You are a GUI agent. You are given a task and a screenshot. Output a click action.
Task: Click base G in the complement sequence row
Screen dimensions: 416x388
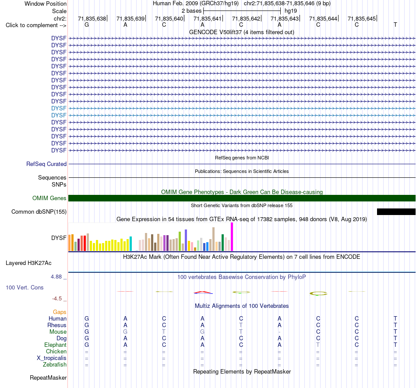click(87, 25)
